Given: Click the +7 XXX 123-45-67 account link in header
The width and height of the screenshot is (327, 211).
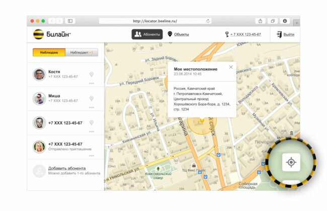Looking at the screenshot, I should point(246,34).
